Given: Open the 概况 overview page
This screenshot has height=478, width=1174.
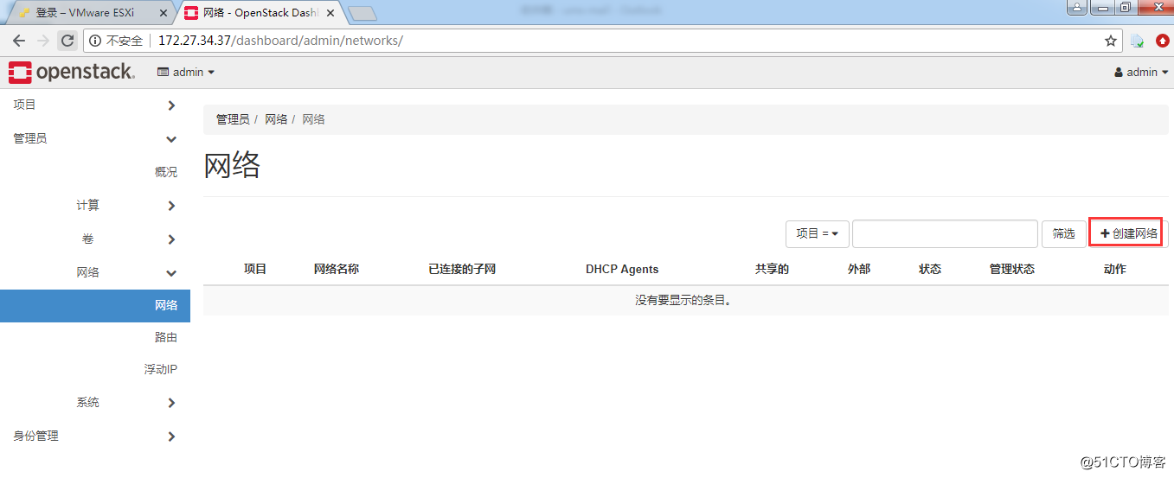Looking at the screenshot, I should (x=166, y=172).
